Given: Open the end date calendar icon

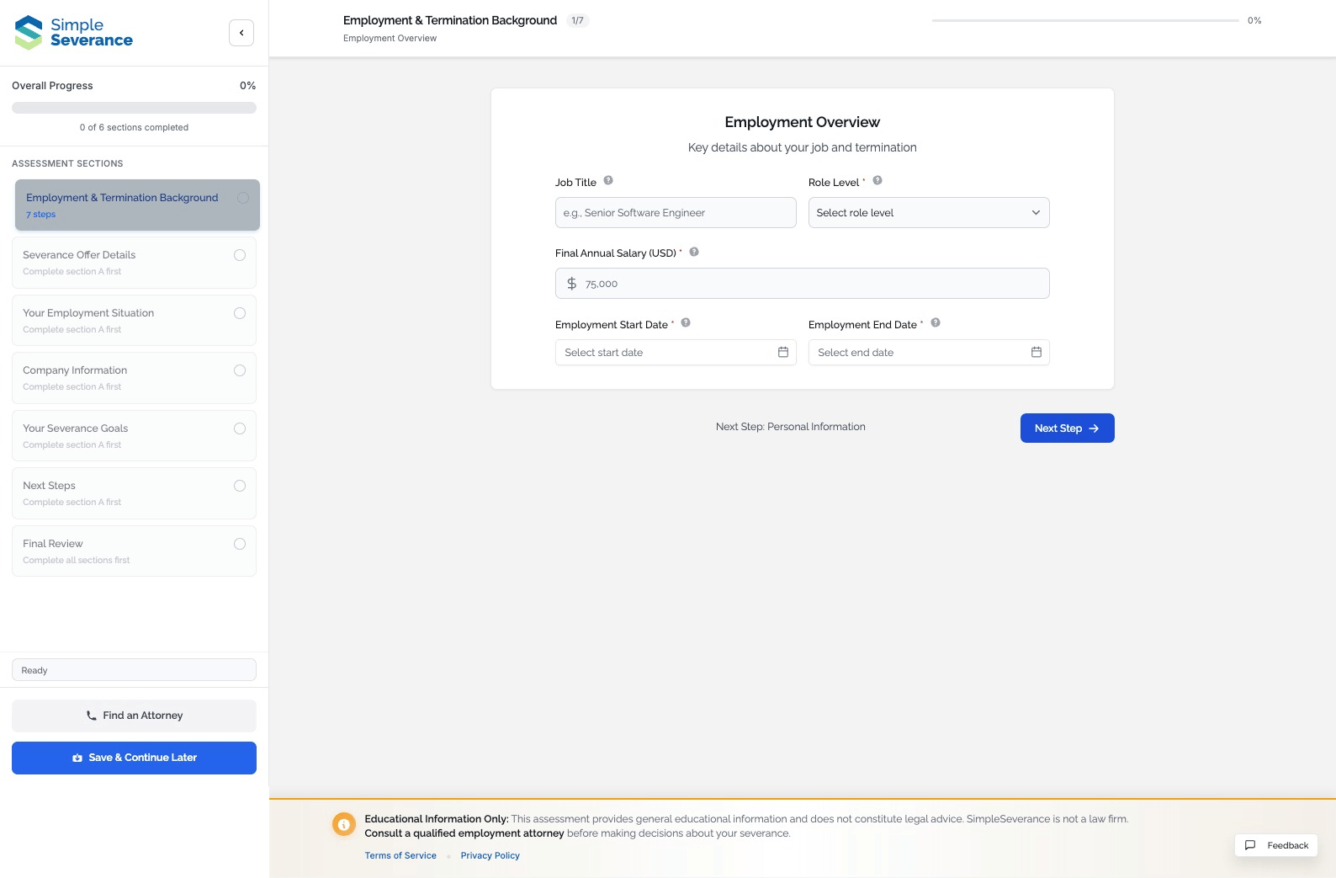Looking at the screenshot, I should pos(1036,352).
